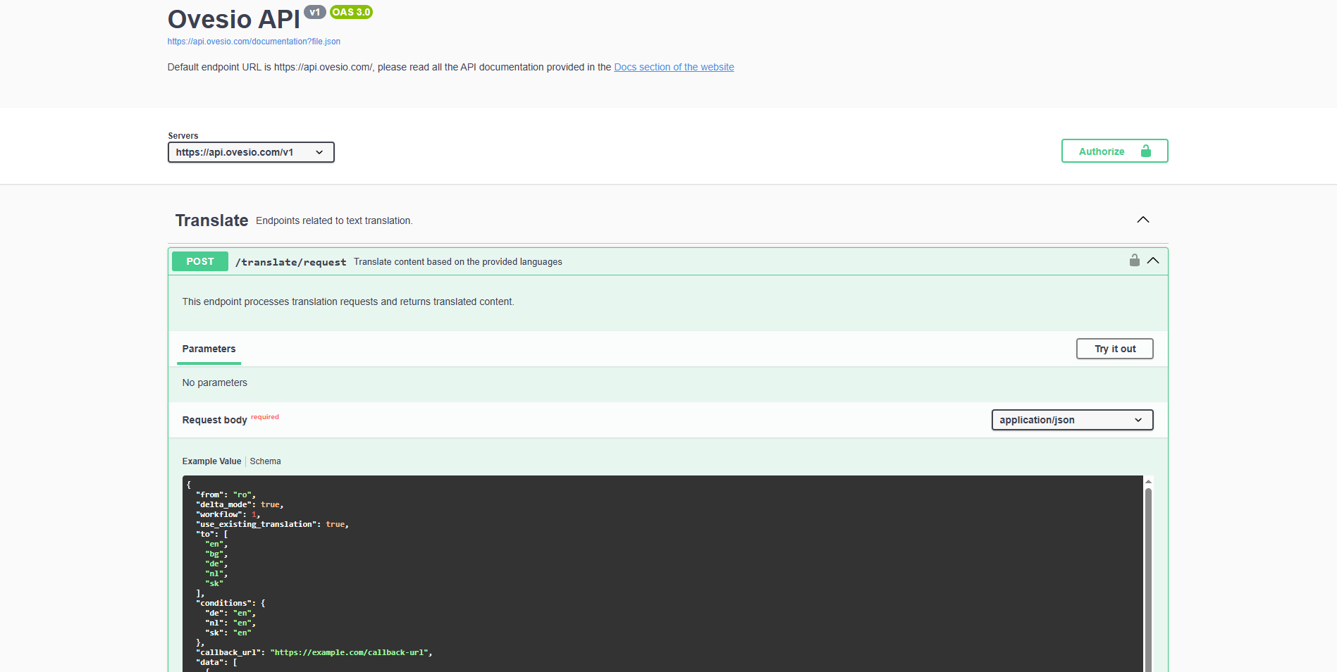The height and width of the screenshot is (672, 1337).
Task: Click the Authorize button
Action: [1114, 151]
